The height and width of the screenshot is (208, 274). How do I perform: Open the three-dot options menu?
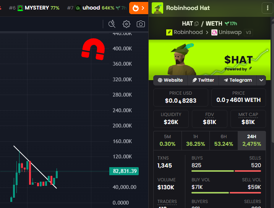click(268, 8)
